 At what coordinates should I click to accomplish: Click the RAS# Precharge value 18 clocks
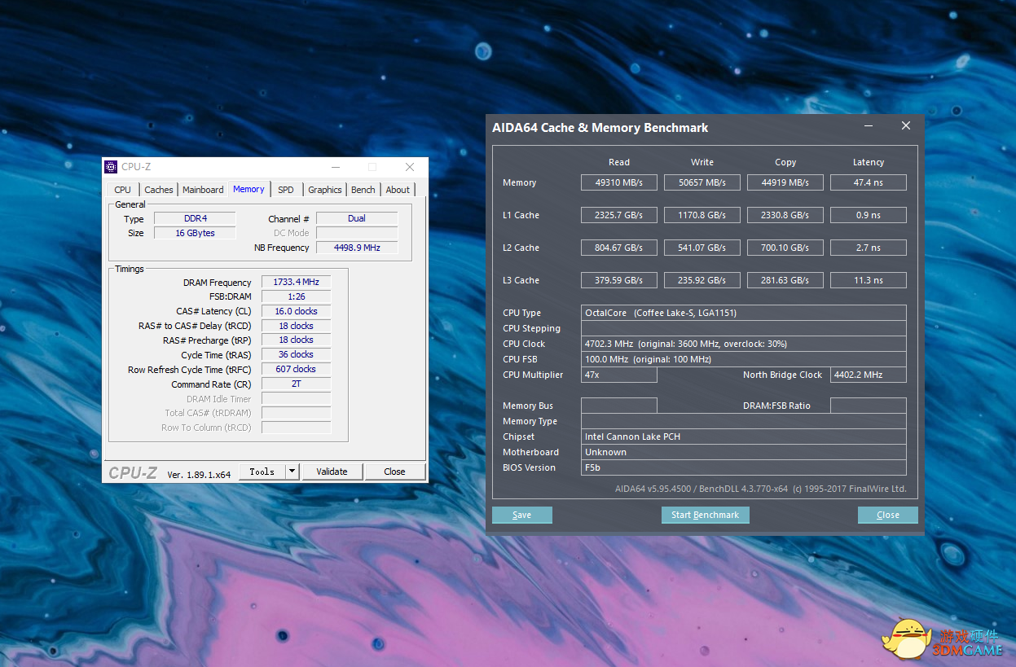click(x=297, y=340)
